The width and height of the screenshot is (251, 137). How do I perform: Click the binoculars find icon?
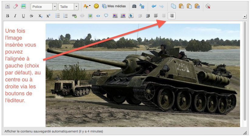[x=134, y=6]
